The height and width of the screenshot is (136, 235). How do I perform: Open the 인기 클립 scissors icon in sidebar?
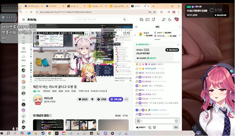(24, 40)
